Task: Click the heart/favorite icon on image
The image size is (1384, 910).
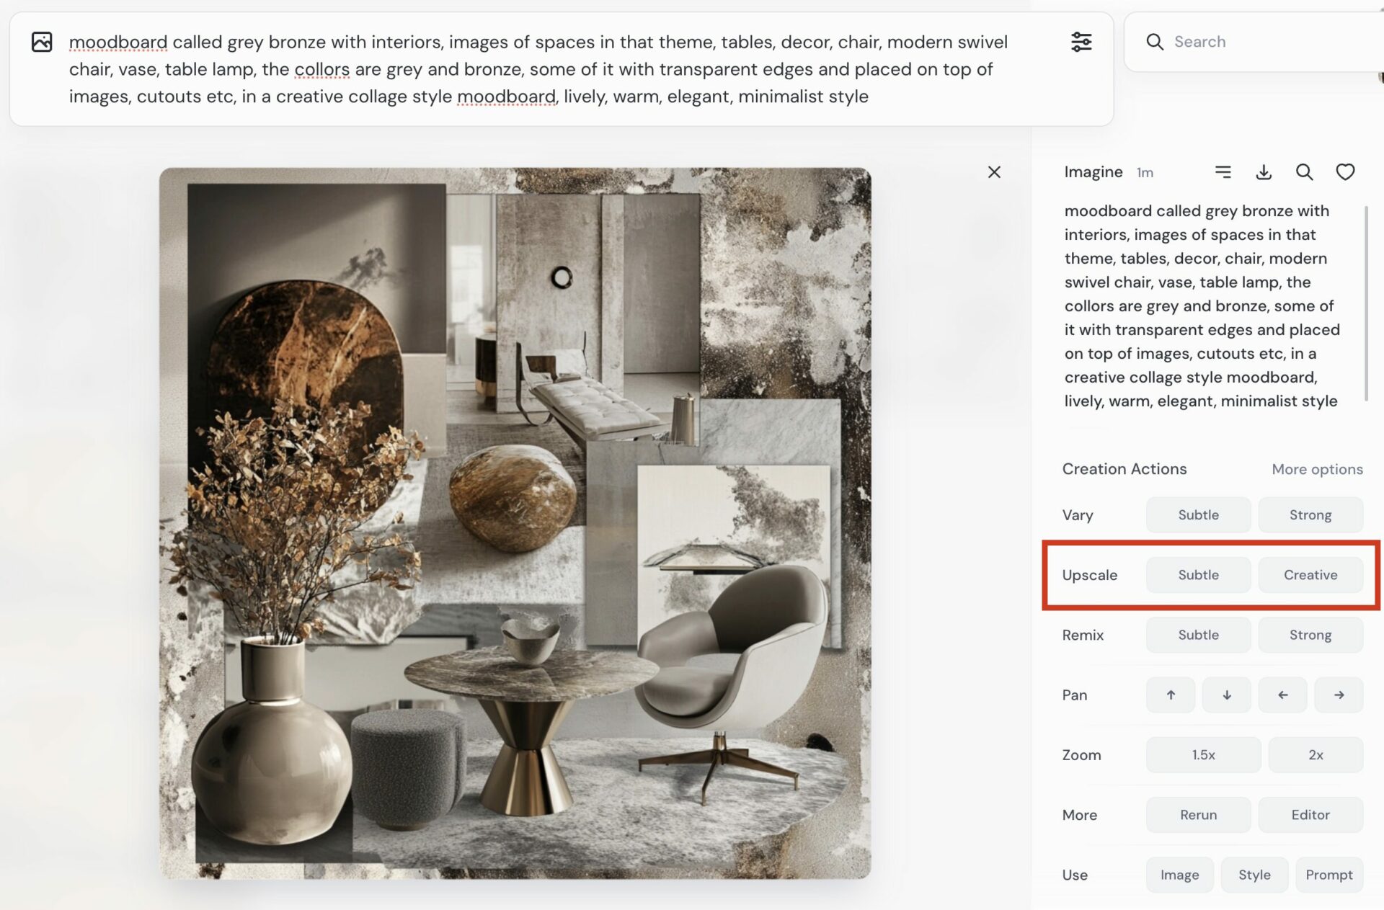Action: click(1347, 171)
